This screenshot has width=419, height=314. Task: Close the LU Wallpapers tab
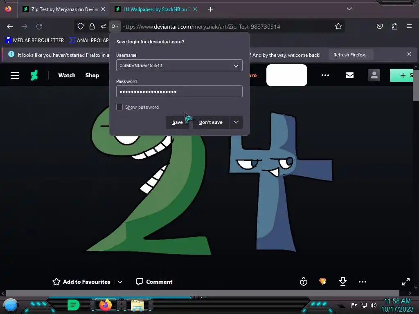(195, 9)
